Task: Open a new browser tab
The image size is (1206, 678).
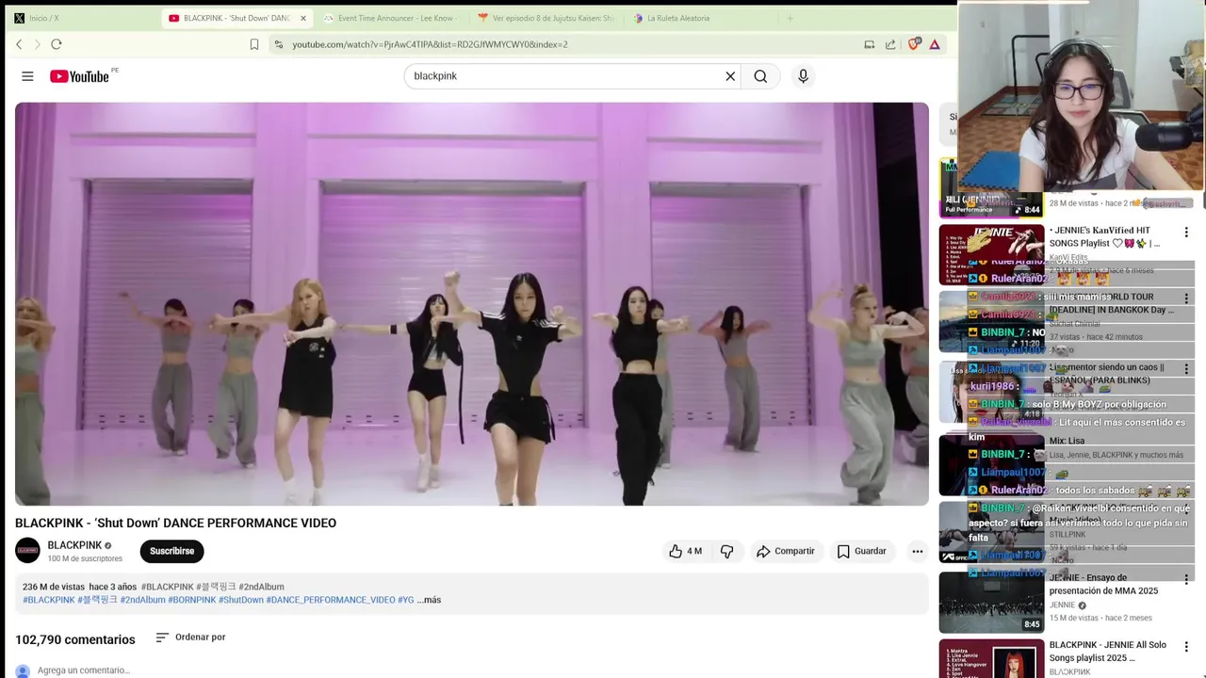Action: (790, 18)
